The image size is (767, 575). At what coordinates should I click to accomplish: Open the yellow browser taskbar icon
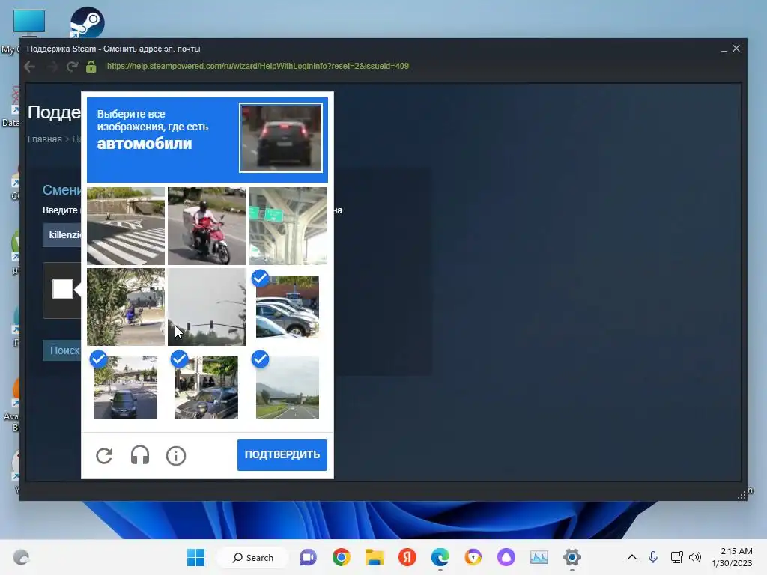(473, 557)
